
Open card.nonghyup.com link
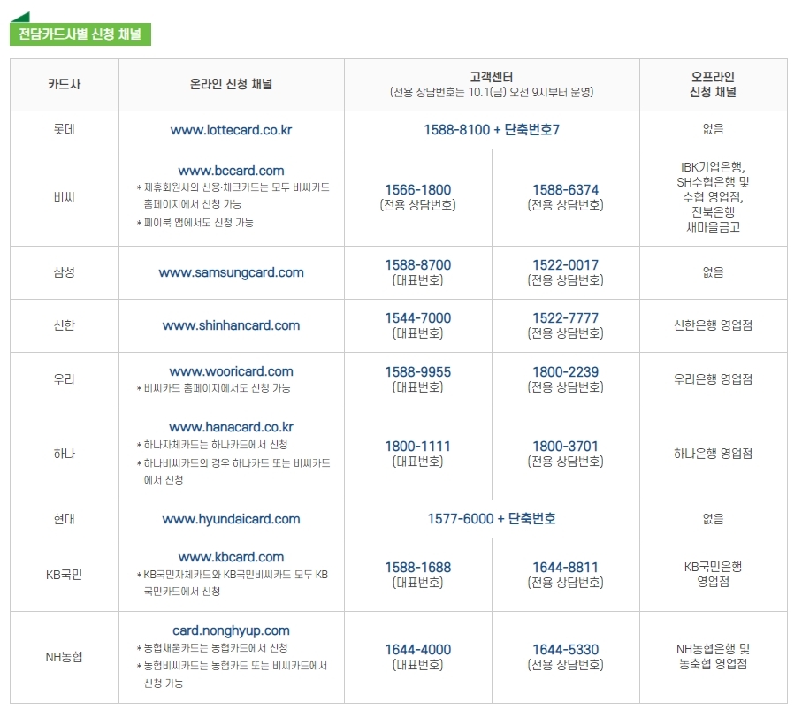[x=231, y=630]
